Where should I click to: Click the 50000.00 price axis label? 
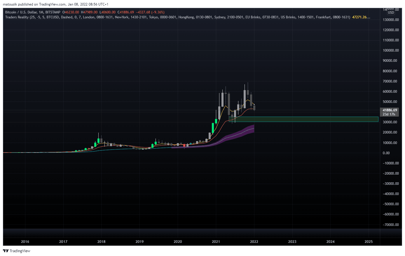pyautogui.click(x=390, y=102)
